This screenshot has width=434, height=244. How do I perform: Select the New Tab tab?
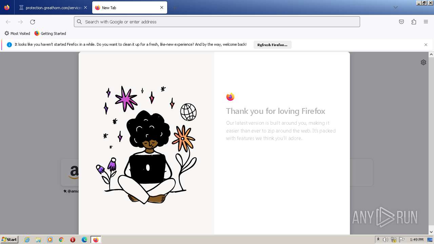pyautogui.click(x=130, y=7)
